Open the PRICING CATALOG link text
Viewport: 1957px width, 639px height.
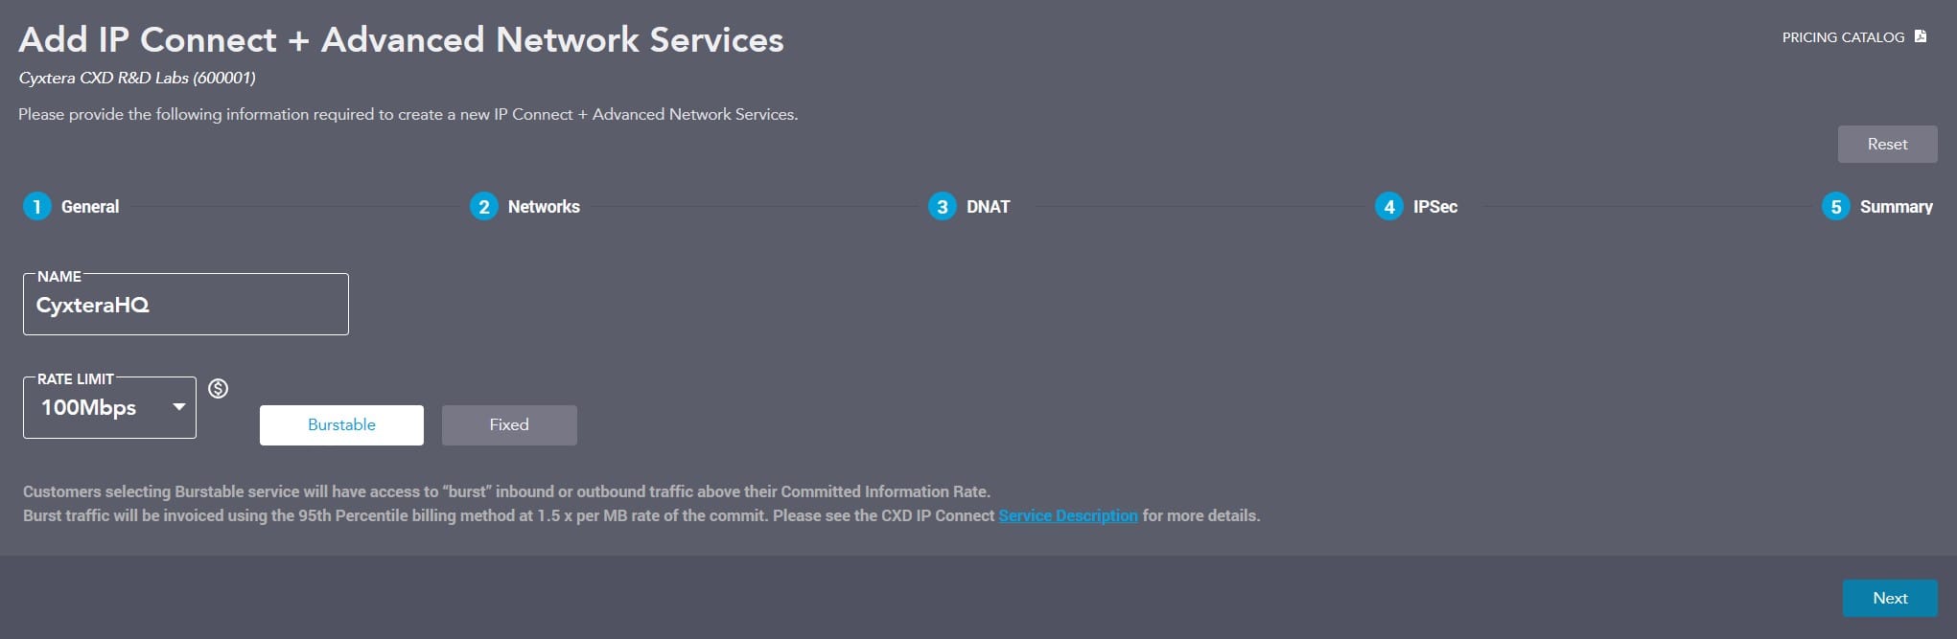pos(1843,37)
